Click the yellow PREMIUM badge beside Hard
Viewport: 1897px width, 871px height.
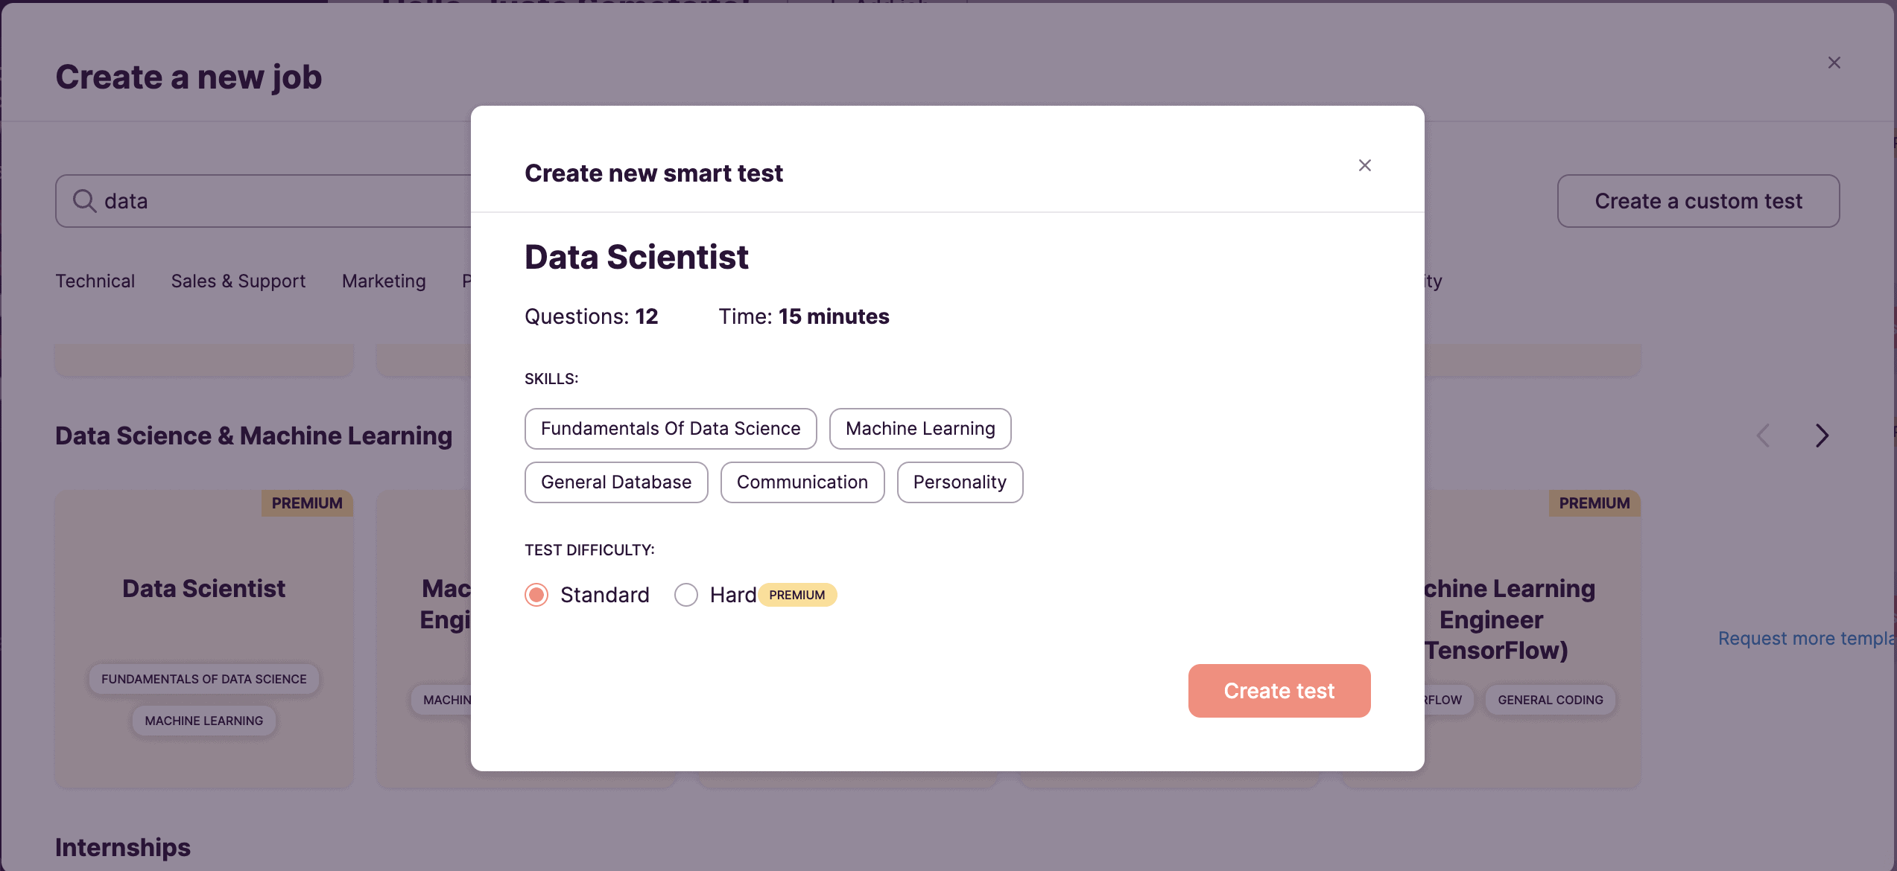(797, 595)
